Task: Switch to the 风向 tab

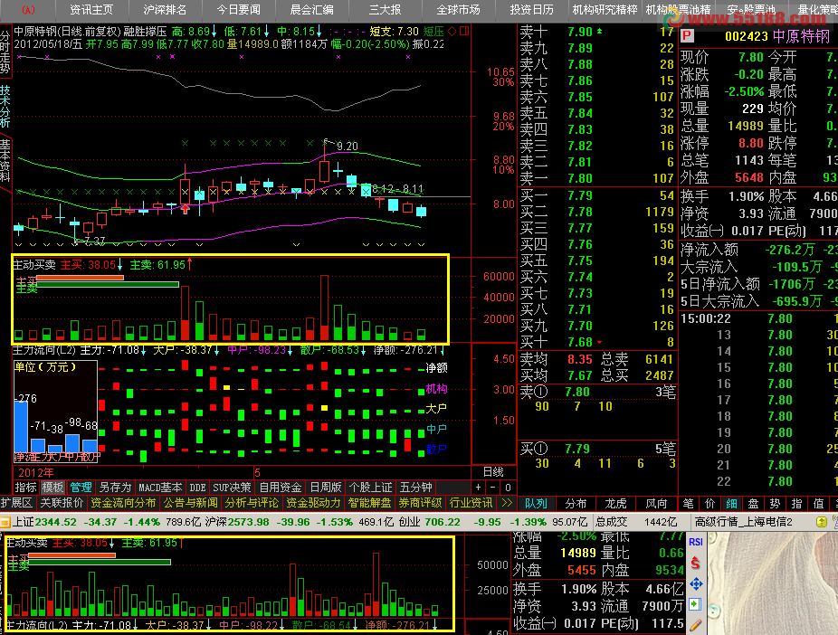Action: coord(656,503)
